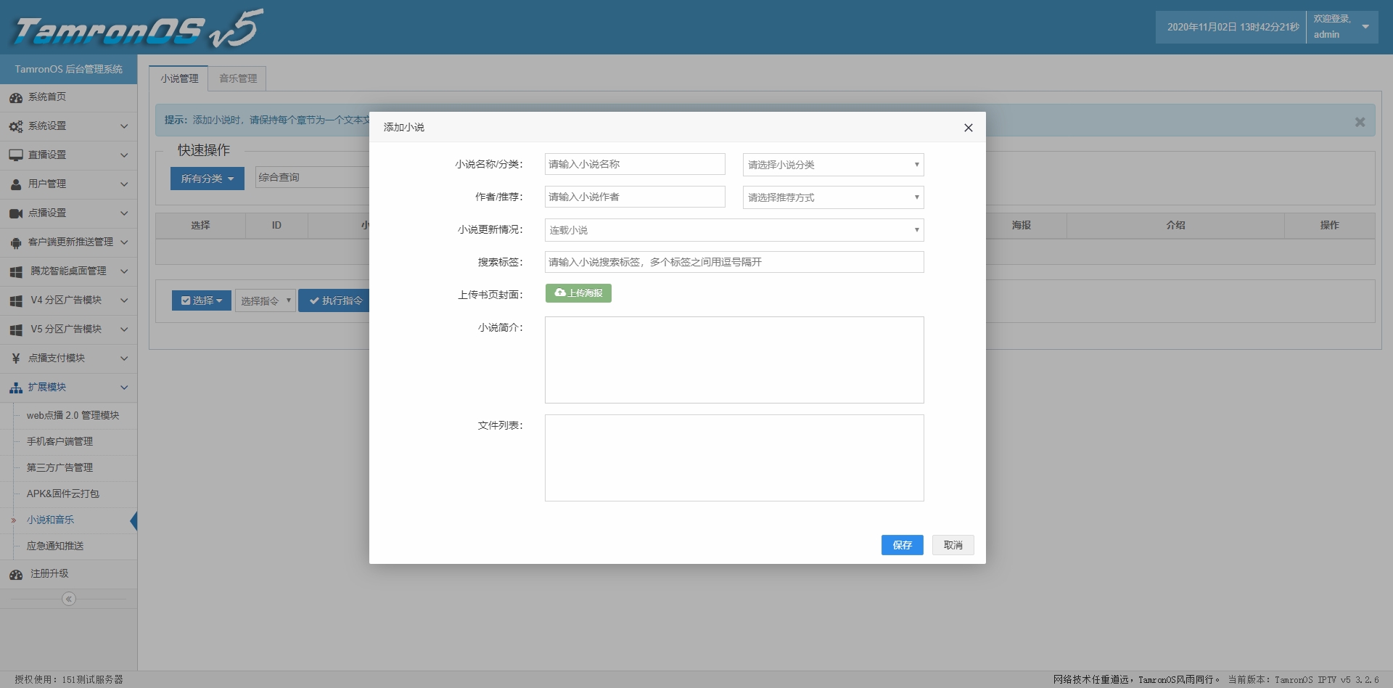Click the 介绍 column header
1393x688 pixels.
1175,226
